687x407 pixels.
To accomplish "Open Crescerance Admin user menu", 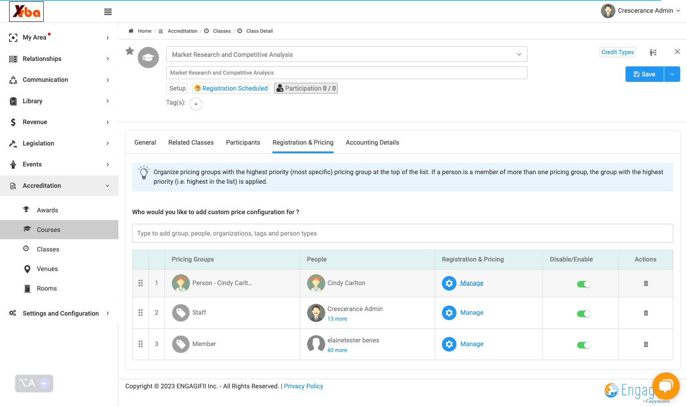I will 641,10.
